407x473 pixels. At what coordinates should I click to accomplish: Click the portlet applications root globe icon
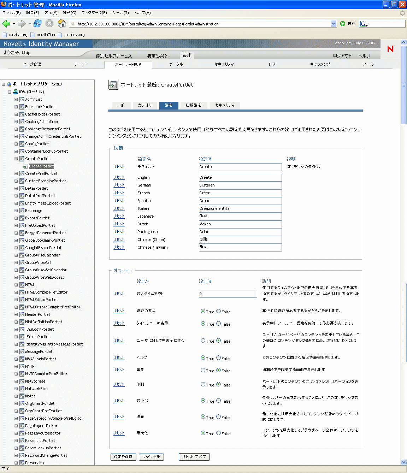(9, 84)
